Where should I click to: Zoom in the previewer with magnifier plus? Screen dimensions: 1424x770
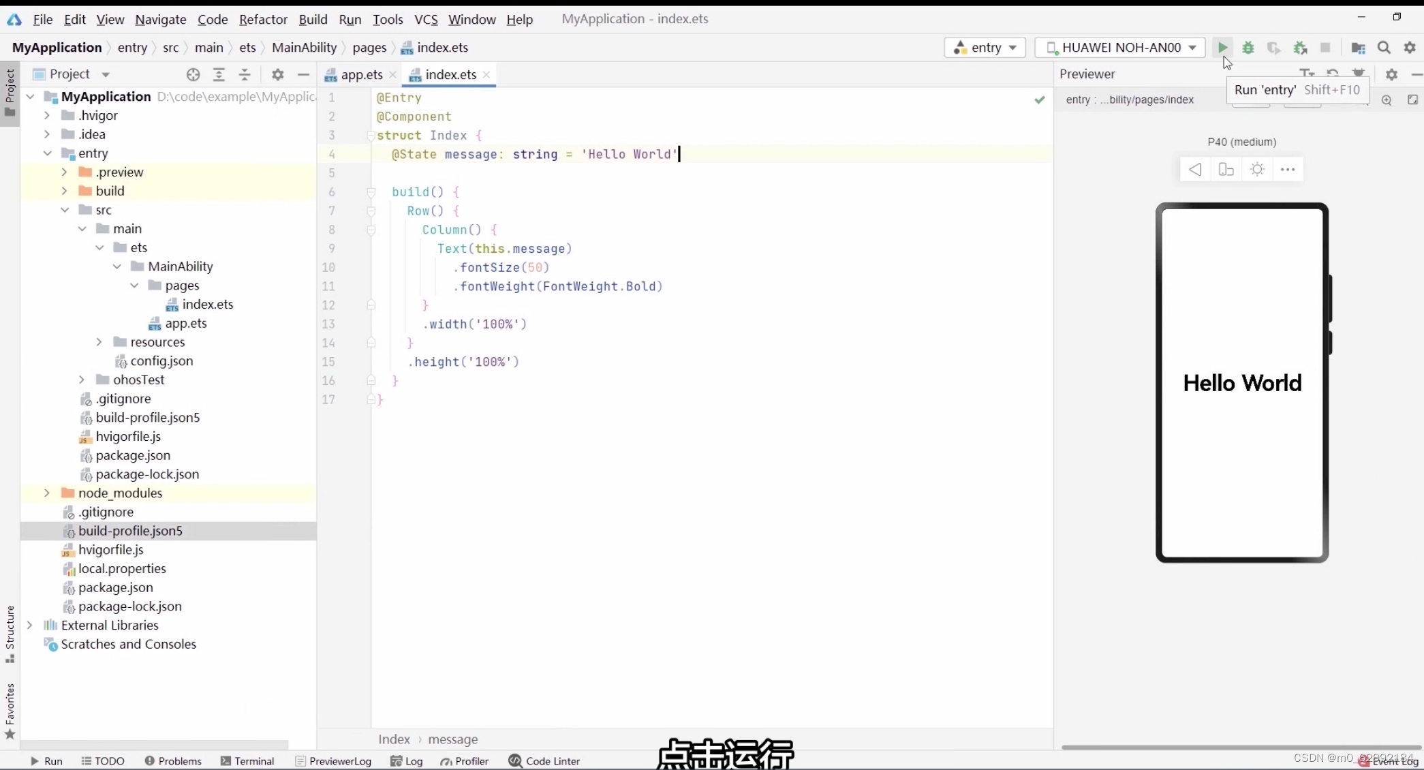pyautogui.click(x=1387, y=100)
